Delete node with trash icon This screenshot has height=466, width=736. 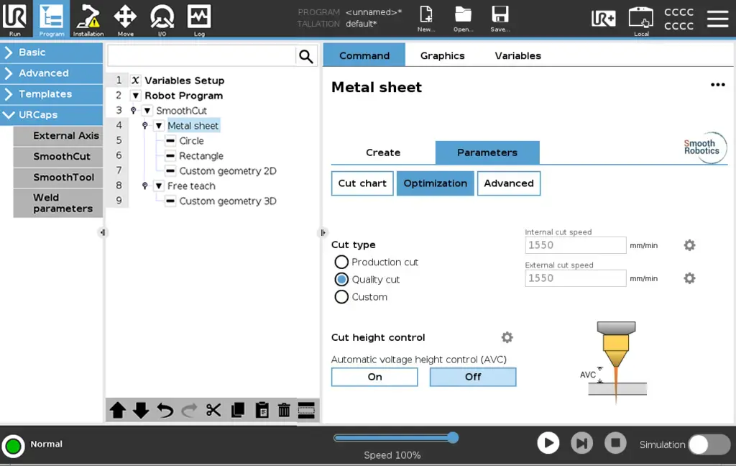pos(284,410)
